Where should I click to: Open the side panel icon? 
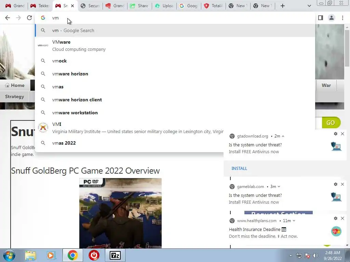[321, 18]
